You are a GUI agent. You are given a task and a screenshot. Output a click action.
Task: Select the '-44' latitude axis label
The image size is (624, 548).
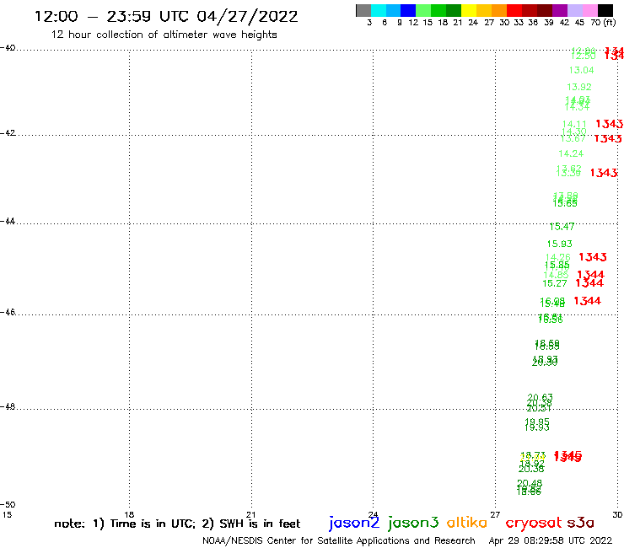pos(8,221)
